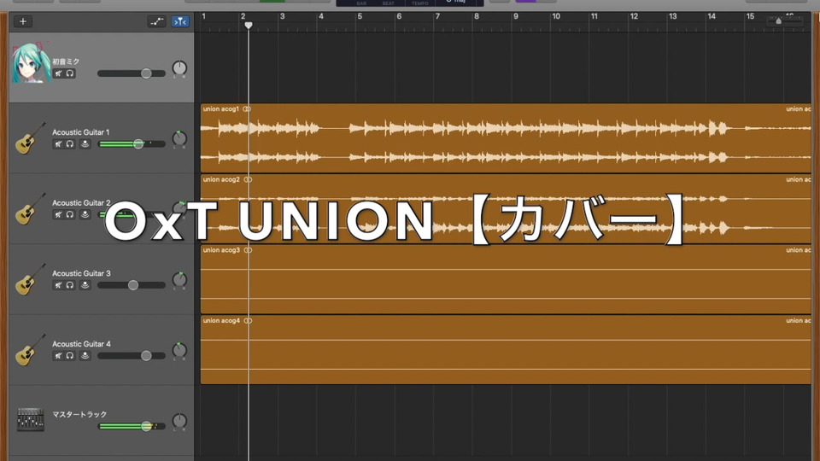Solo the Acoustic Guitar 1 track
Viewport: 820px width, 461px height.
click(70, 144)
